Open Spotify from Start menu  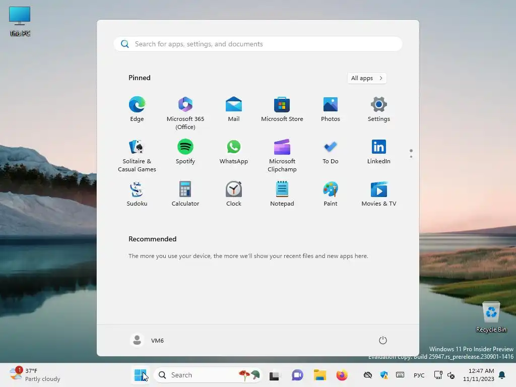(185, 152)
